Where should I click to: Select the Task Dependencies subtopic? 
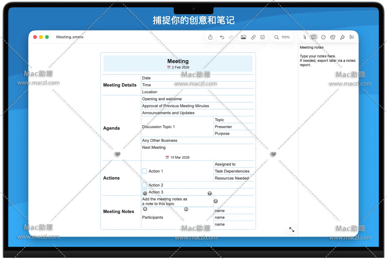click(x=234, y=171)
